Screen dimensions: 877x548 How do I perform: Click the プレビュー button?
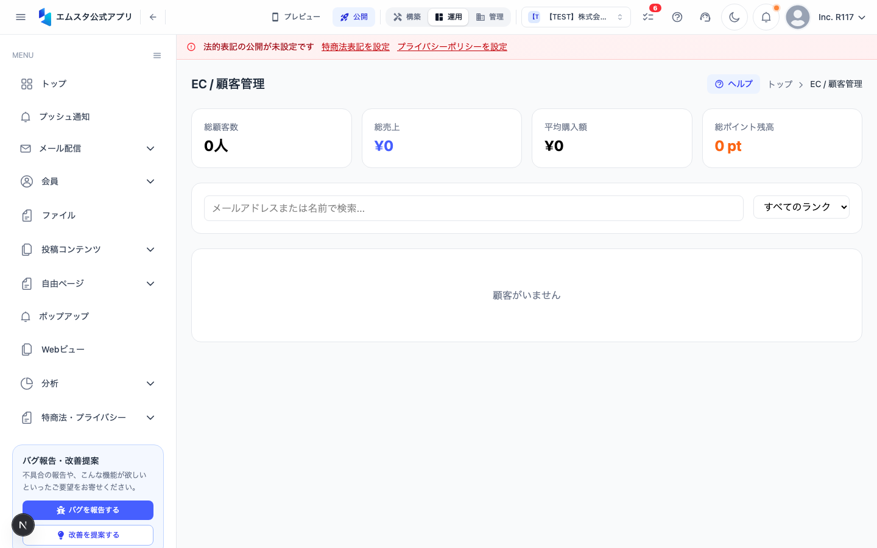click(x=296, y=17)
